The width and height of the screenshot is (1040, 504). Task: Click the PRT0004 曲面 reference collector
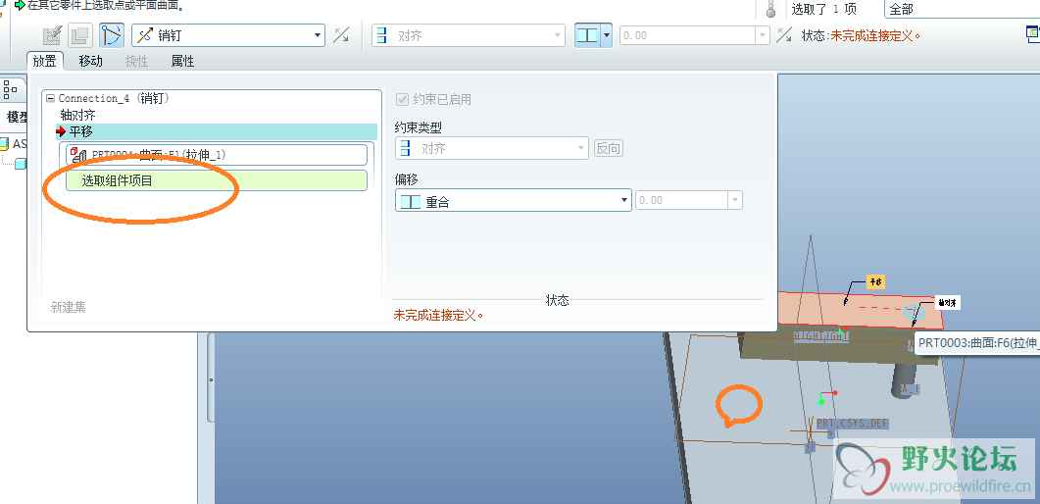pyautogui.click(x=217, y=155)
